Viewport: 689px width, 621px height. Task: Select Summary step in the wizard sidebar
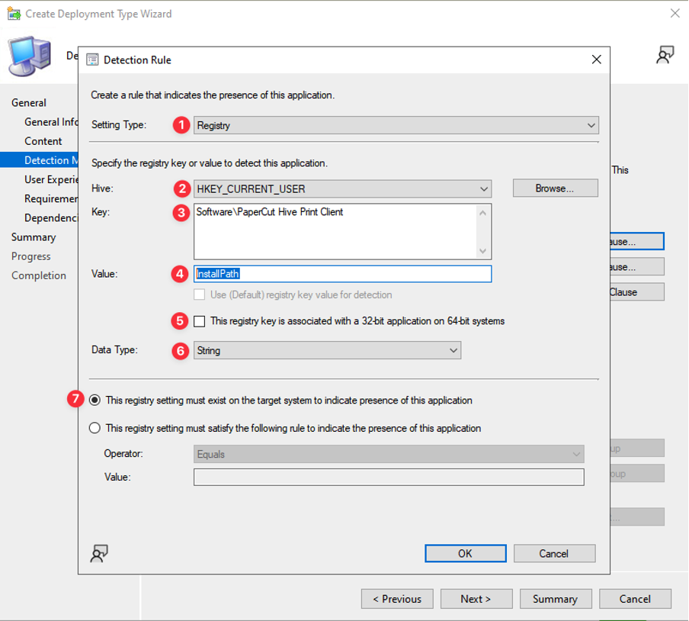tap(34, 237)
